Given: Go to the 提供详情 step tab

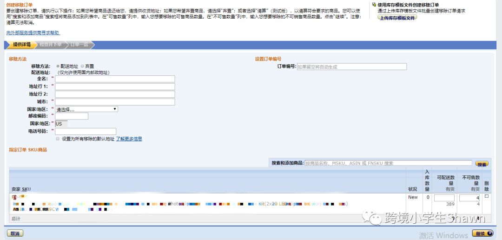Looking at the screenshot, I should pyautogui.click(x=21, y=45).
